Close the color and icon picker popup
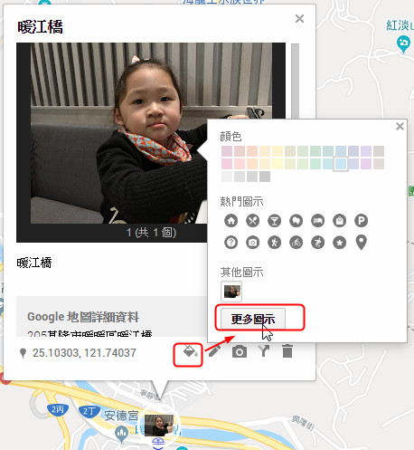This screenshot has width=414, height=450. pyautogui.click(x=400, y=126)
